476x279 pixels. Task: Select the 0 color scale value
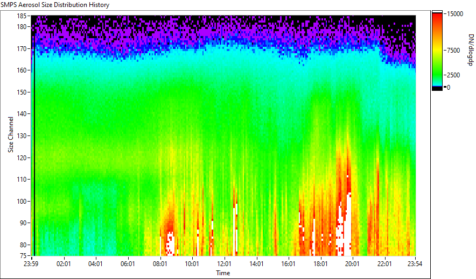pyautogui.click(x=449, y=88)
